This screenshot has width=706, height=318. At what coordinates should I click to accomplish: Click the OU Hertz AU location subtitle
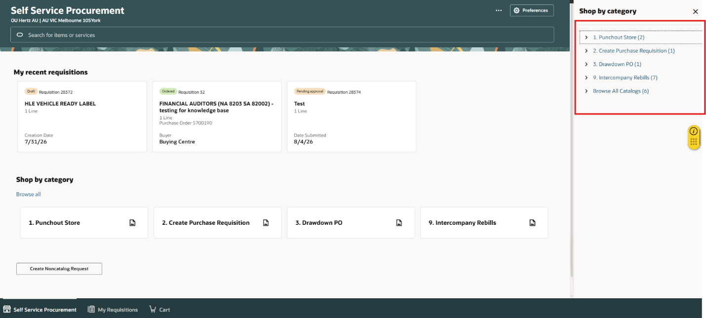(x=56, y=21)
